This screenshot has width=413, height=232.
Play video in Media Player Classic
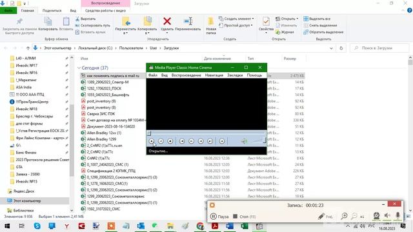152,141
